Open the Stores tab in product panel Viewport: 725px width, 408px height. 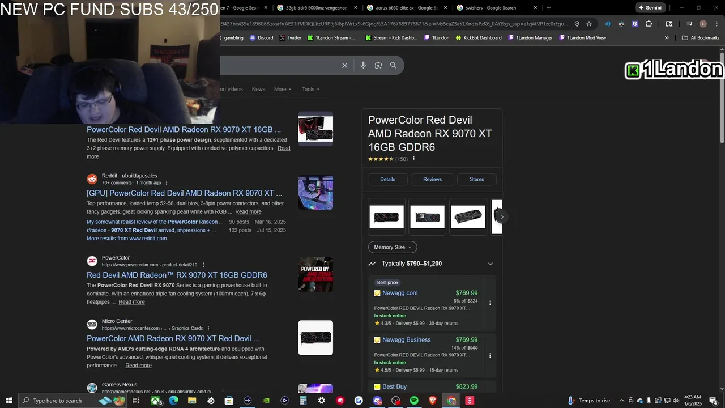(x=477, y=179)
